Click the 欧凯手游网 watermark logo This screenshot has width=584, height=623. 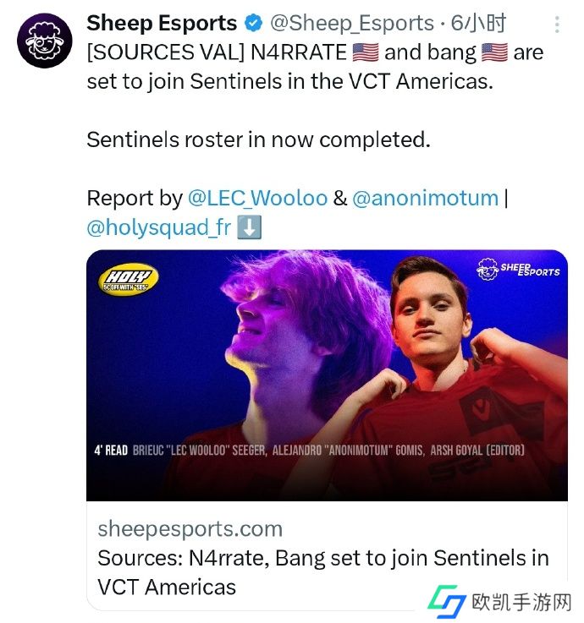click(x=502, y=601)
